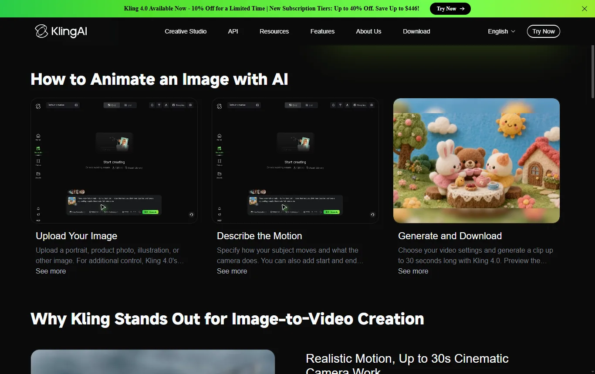Open the Describe the Motion step screenshot
The width and height of the screenshot is (595, 374).
[295, 160]
